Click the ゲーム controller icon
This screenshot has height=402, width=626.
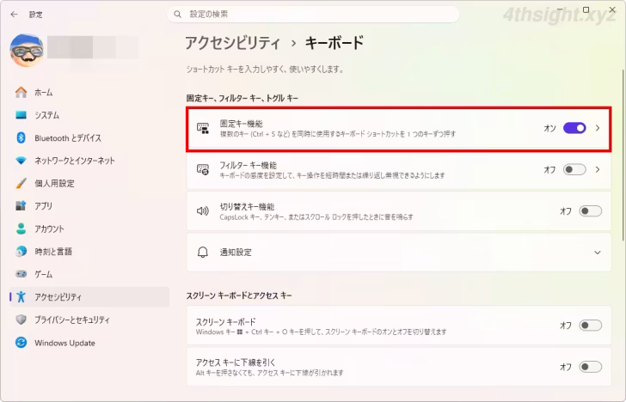(21, 274)
